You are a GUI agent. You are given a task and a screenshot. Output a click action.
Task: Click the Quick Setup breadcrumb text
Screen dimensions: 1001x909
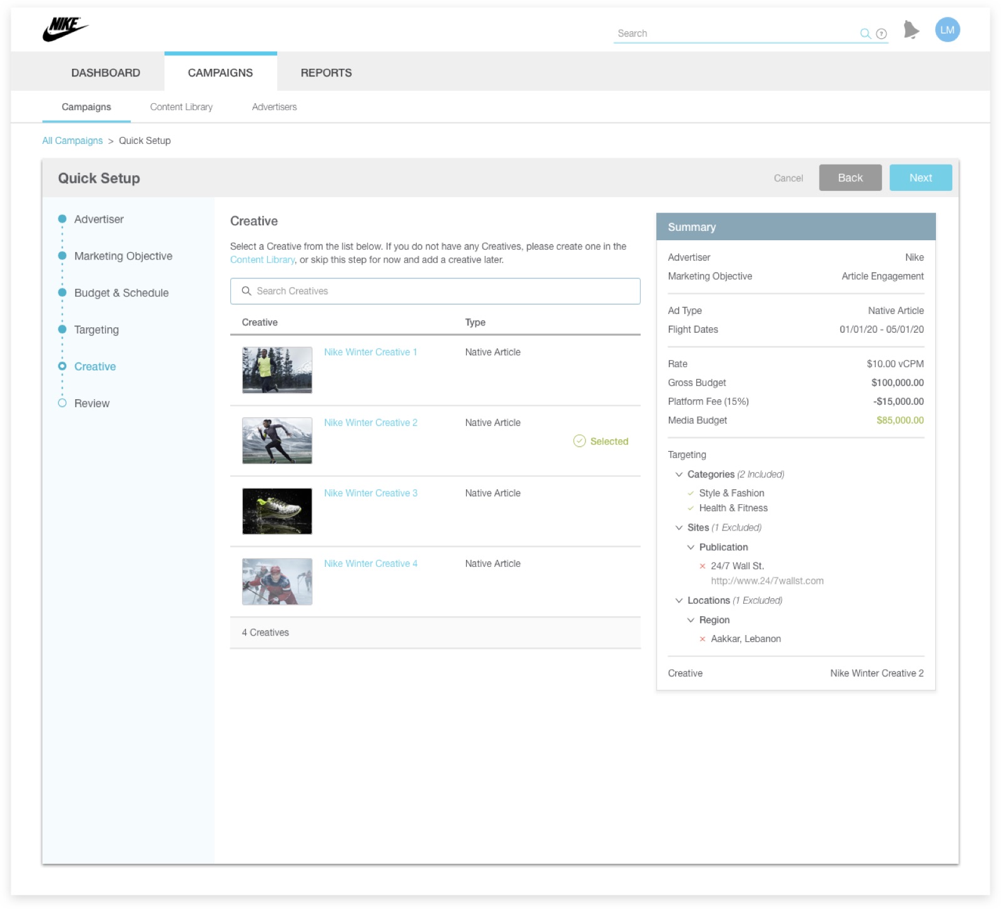click(145, 141)
